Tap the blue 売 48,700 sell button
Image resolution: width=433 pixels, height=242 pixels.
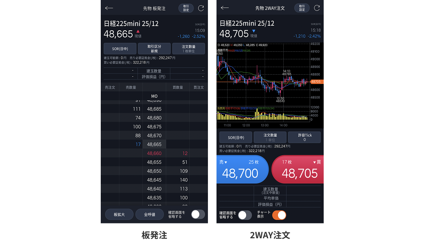click(242, 169)
